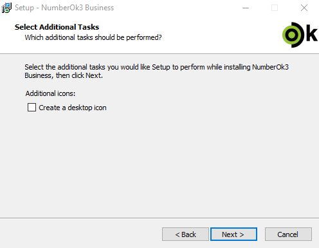
Task: Close the NumberOk3 Business Setup window
Action: [304, 8]
